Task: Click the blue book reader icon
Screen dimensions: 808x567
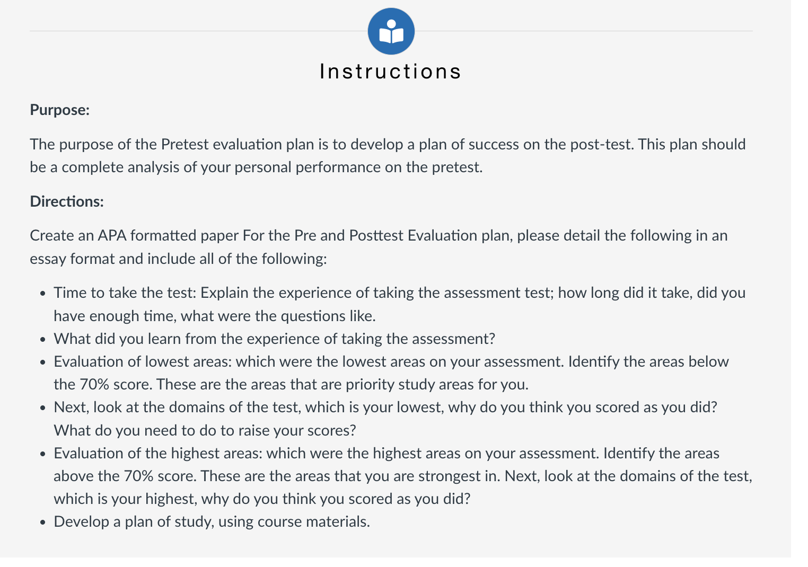Action: pos(391,31)
